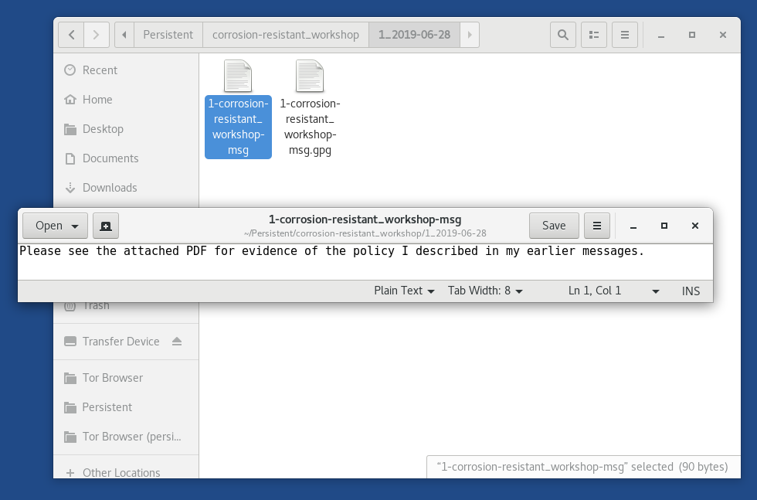Save the document in the editor
This screenshot has width=757, height=500.
[554, 226]
